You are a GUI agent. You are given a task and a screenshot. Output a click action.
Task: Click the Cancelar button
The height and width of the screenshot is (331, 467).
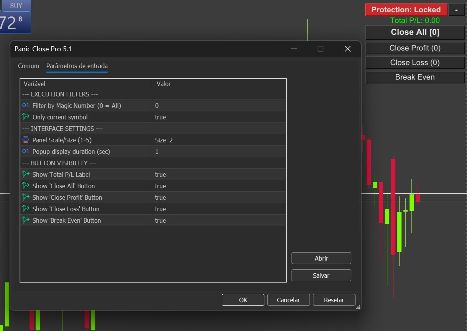tap(288, 300)
